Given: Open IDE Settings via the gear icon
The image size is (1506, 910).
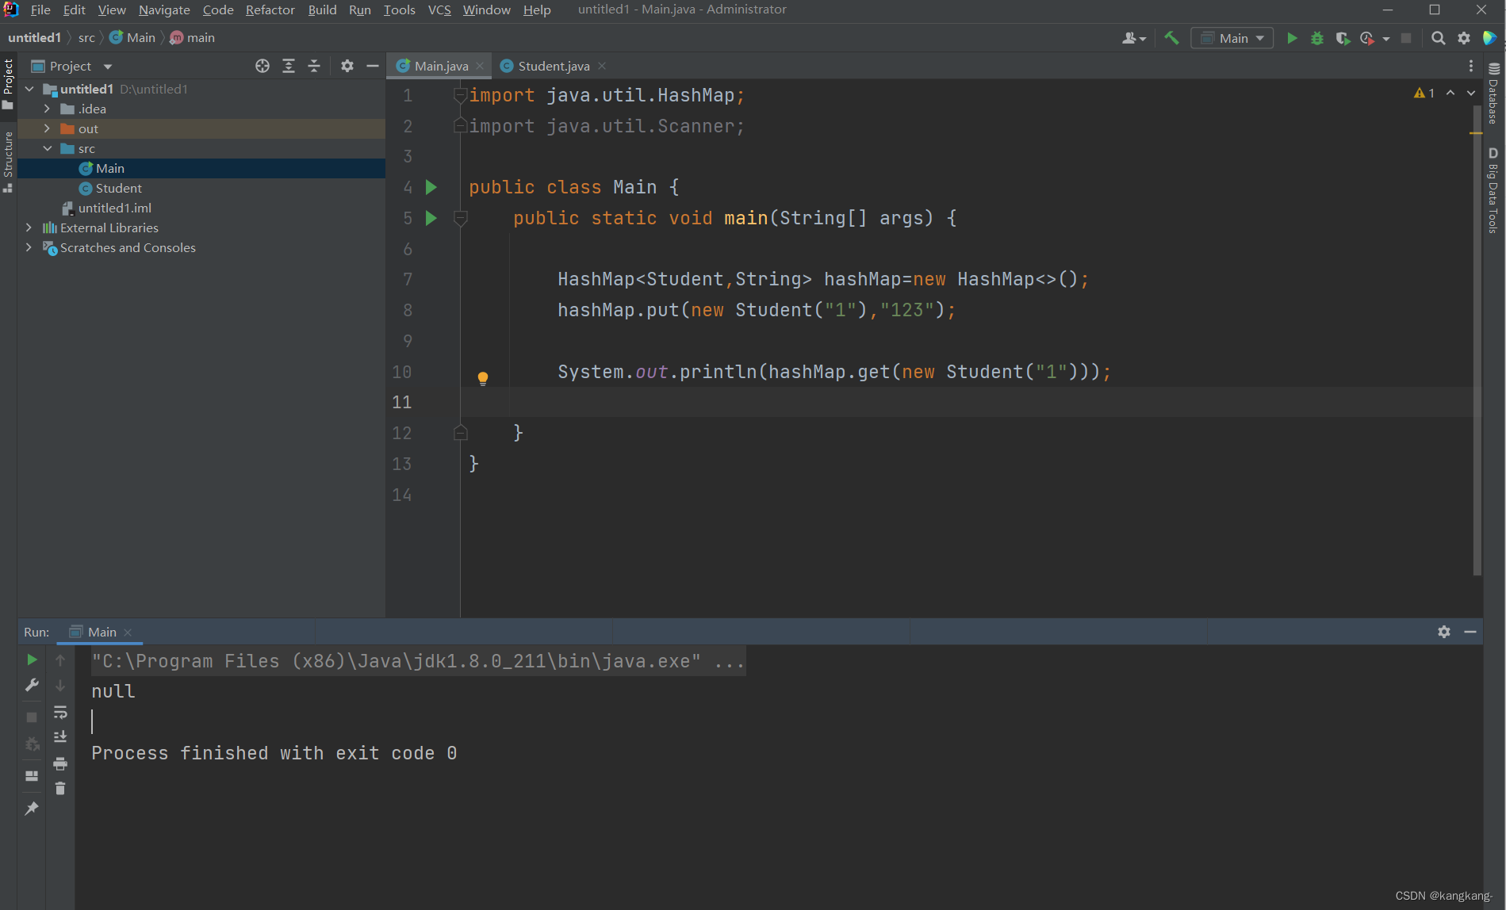Looking at the screenshot, I should [x=1463, y=37].
